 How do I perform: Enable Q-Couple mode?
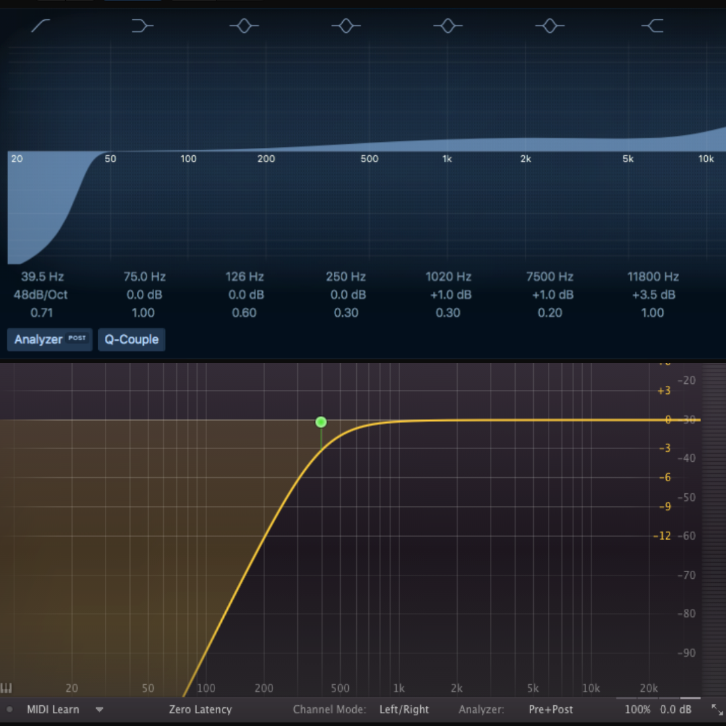coord(132,339)
